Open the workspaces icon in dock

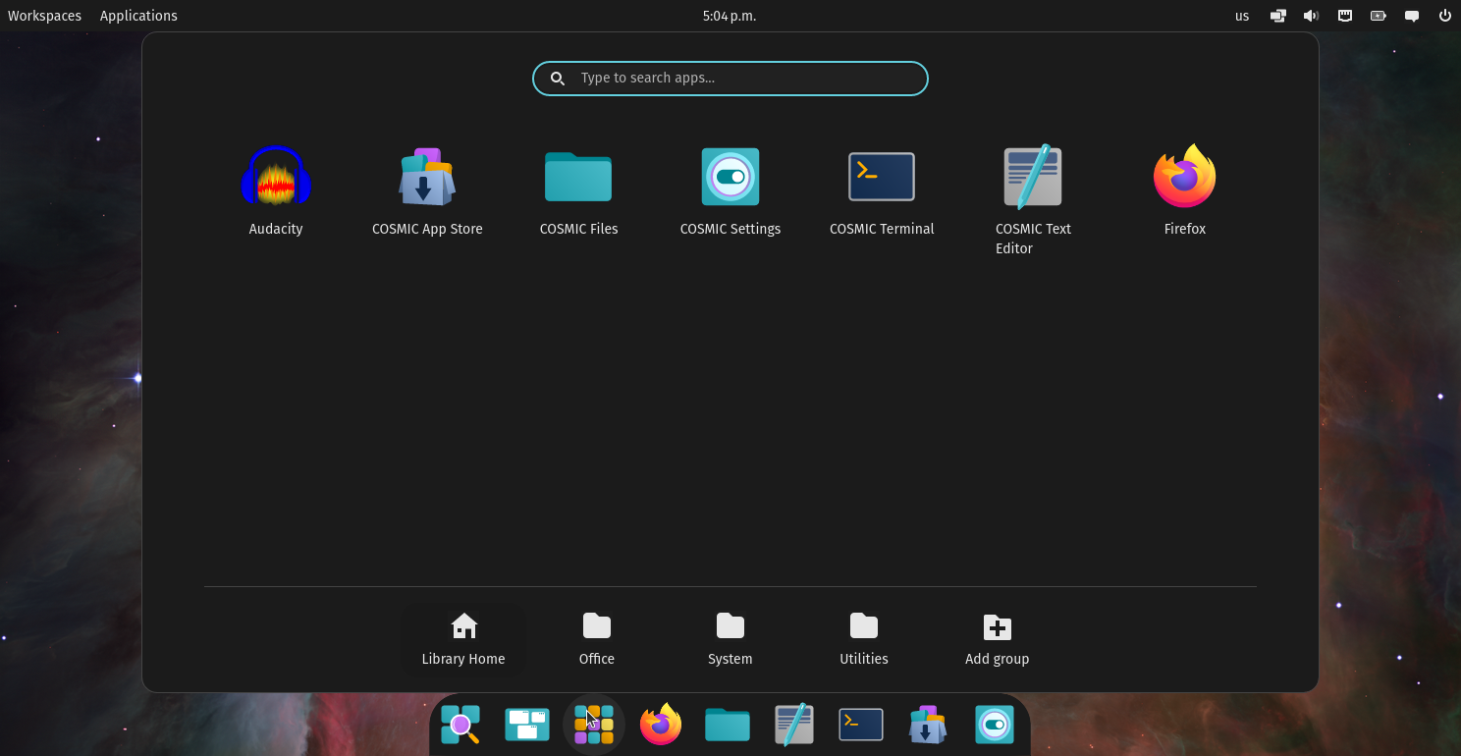pos(527,725)
